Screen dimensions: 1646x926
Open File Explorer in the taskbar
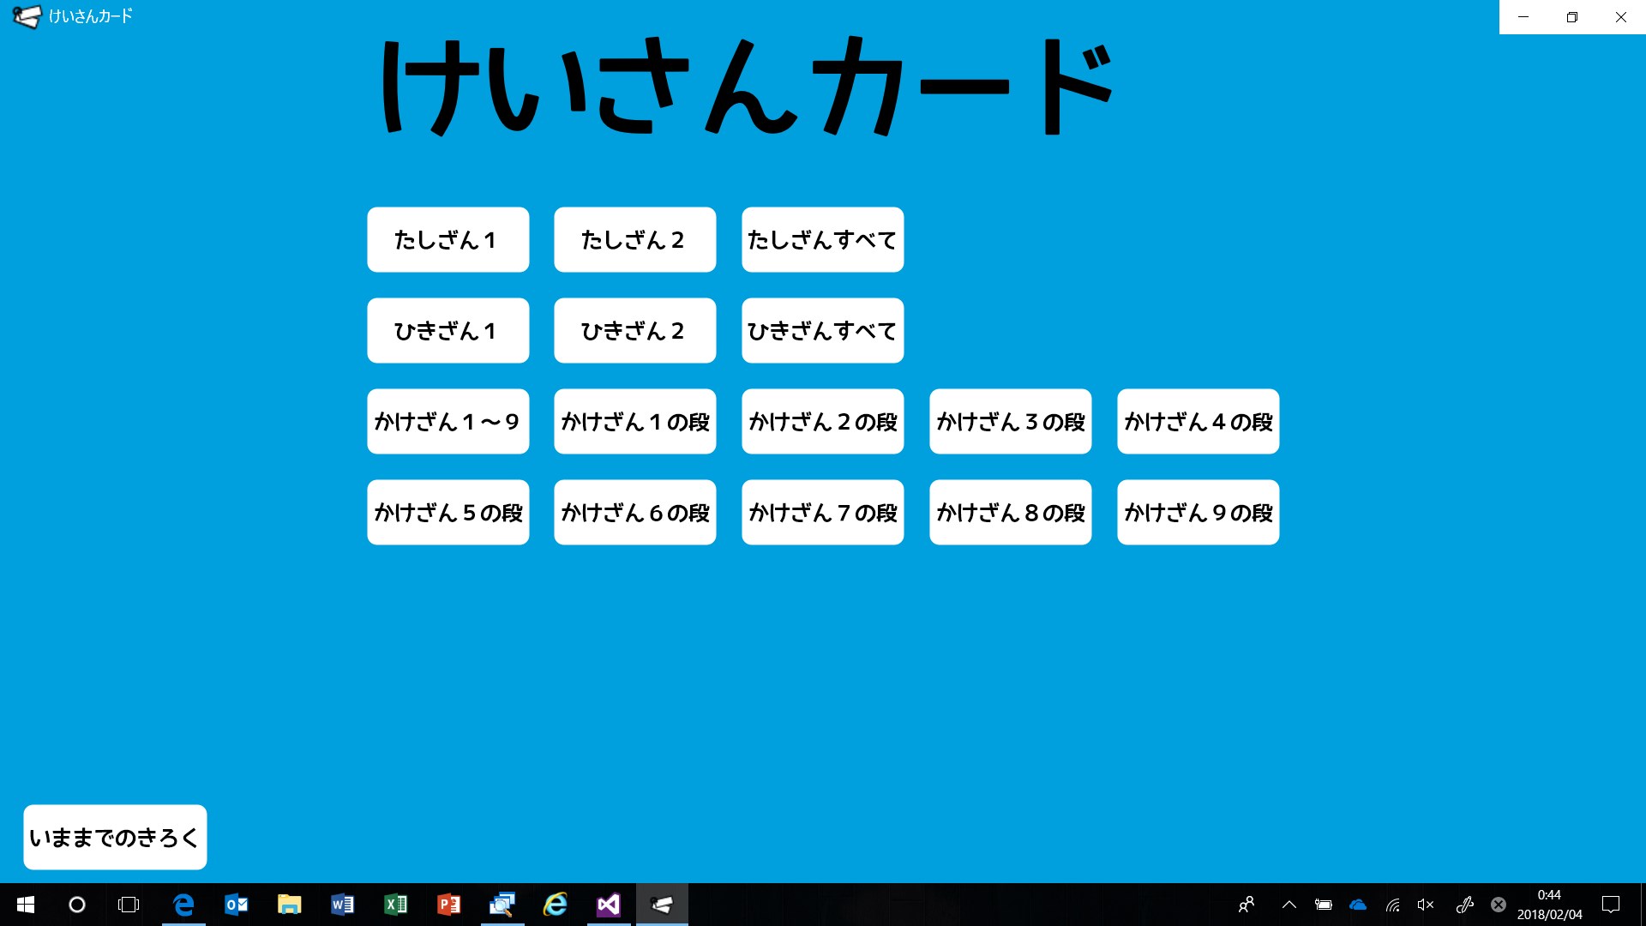pyautogui.click(x=289, y=905)
